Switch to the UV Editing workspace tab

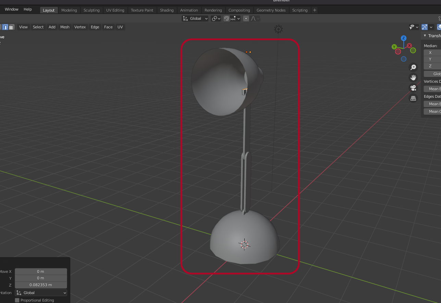click(x=115, y=10)
